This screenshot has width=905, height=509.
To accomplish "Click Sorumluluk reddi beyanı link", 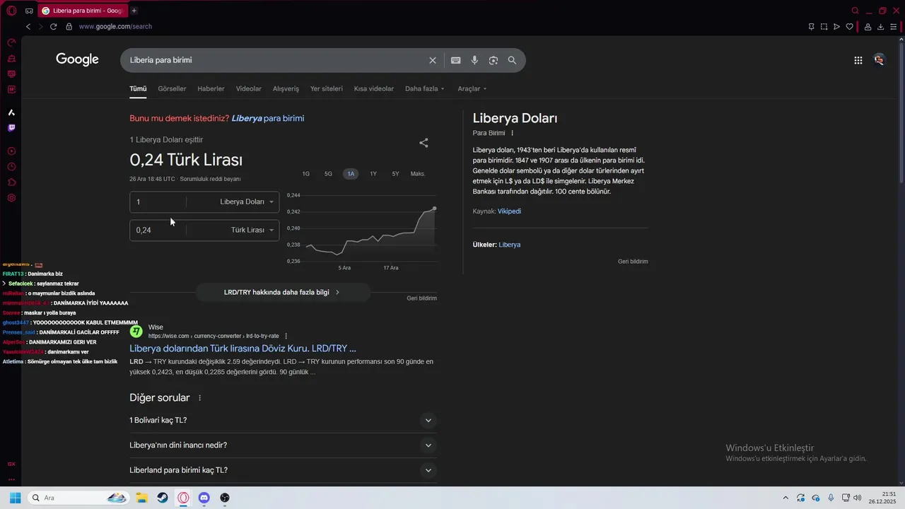I will (210, 179).
